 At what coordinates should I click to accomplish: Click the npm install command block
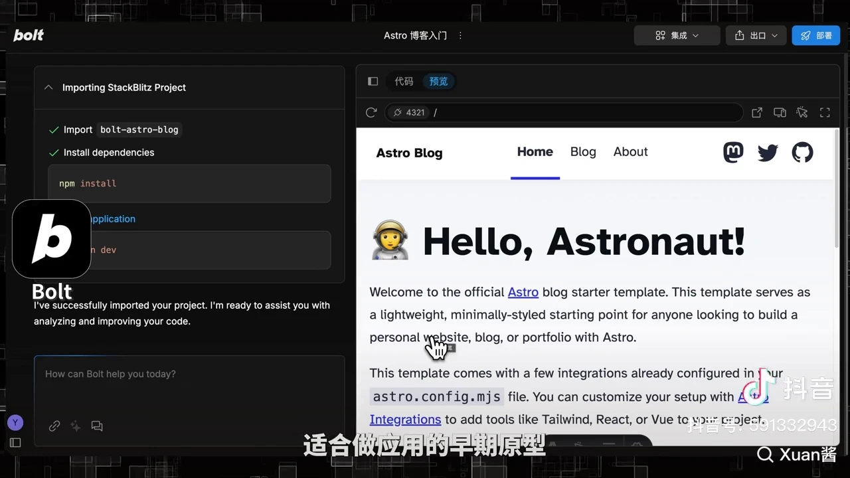click(x=189, y=183)
